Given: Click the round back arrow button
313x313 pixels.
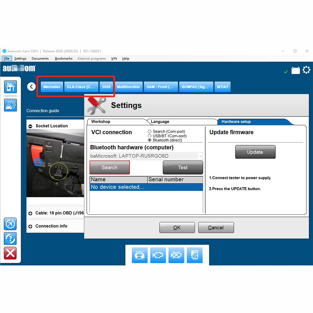Looking at the screenshot, I should point(31,87).
